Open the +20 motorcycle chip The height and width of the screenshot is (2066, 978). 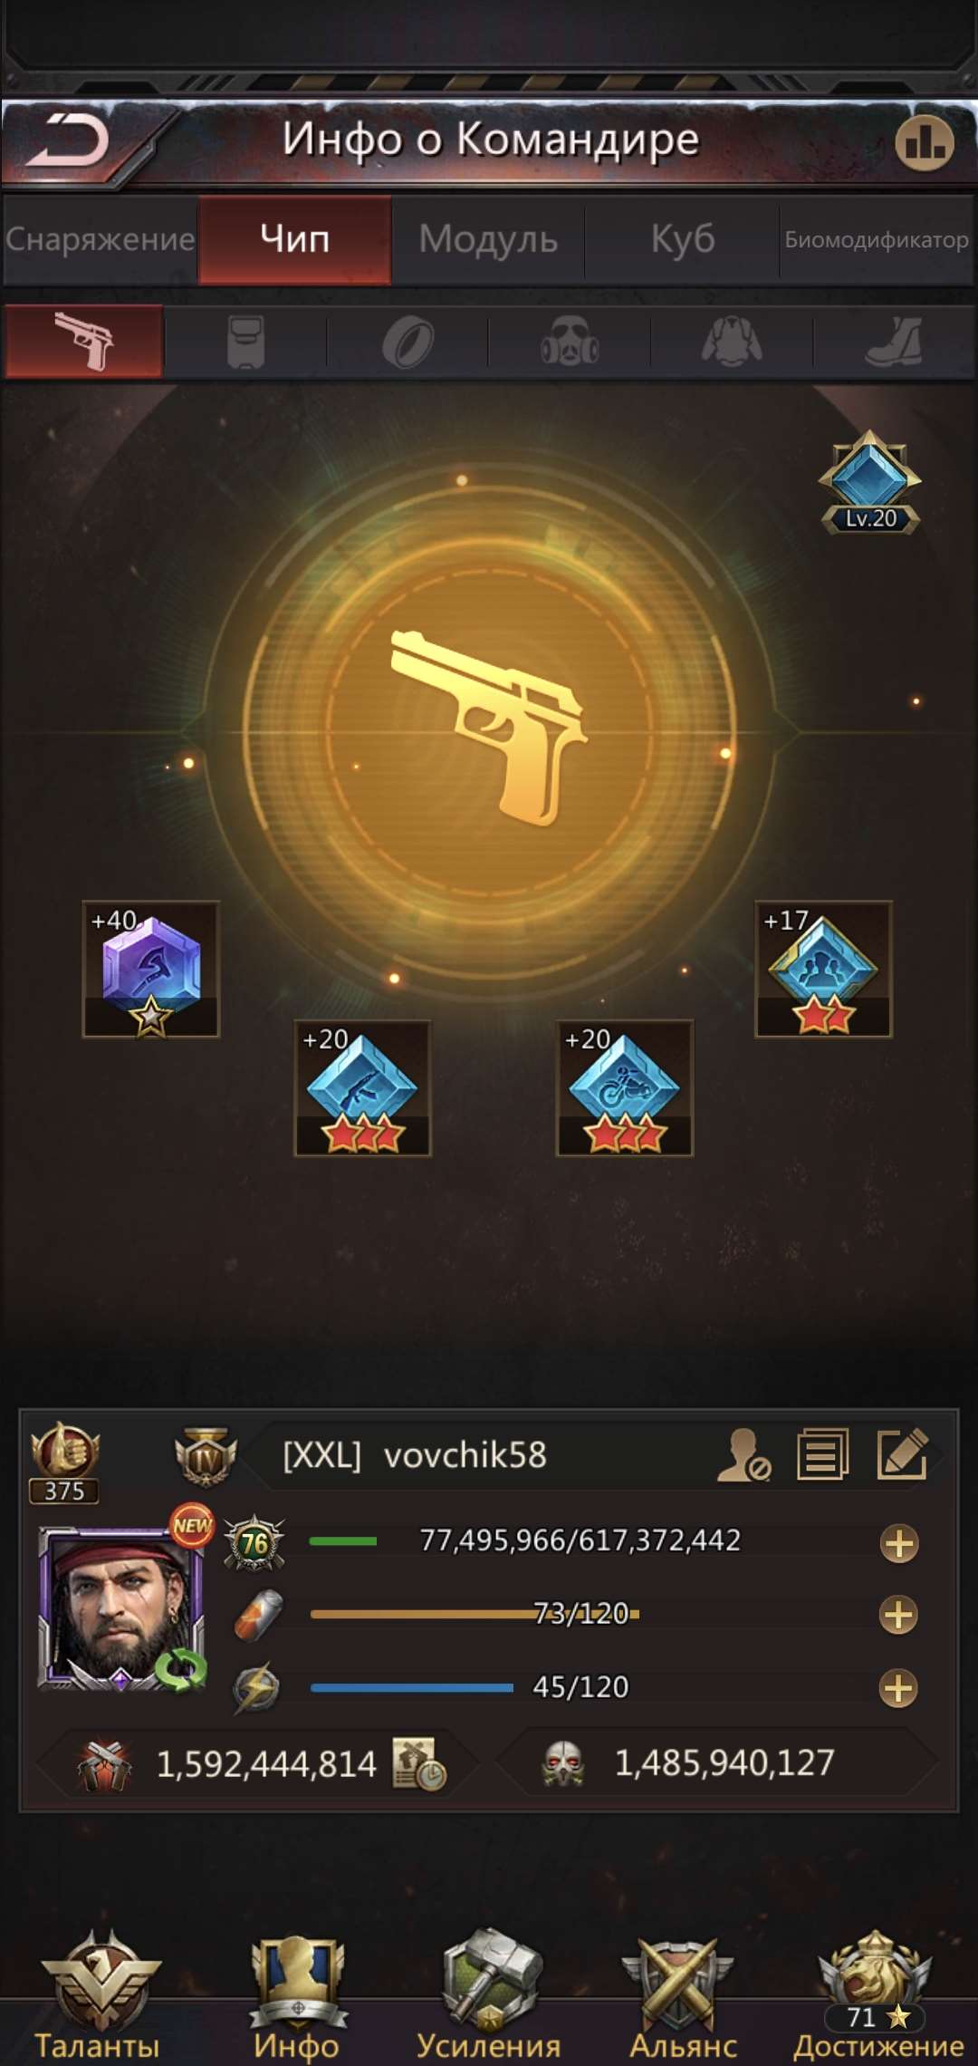point(624,1087)
